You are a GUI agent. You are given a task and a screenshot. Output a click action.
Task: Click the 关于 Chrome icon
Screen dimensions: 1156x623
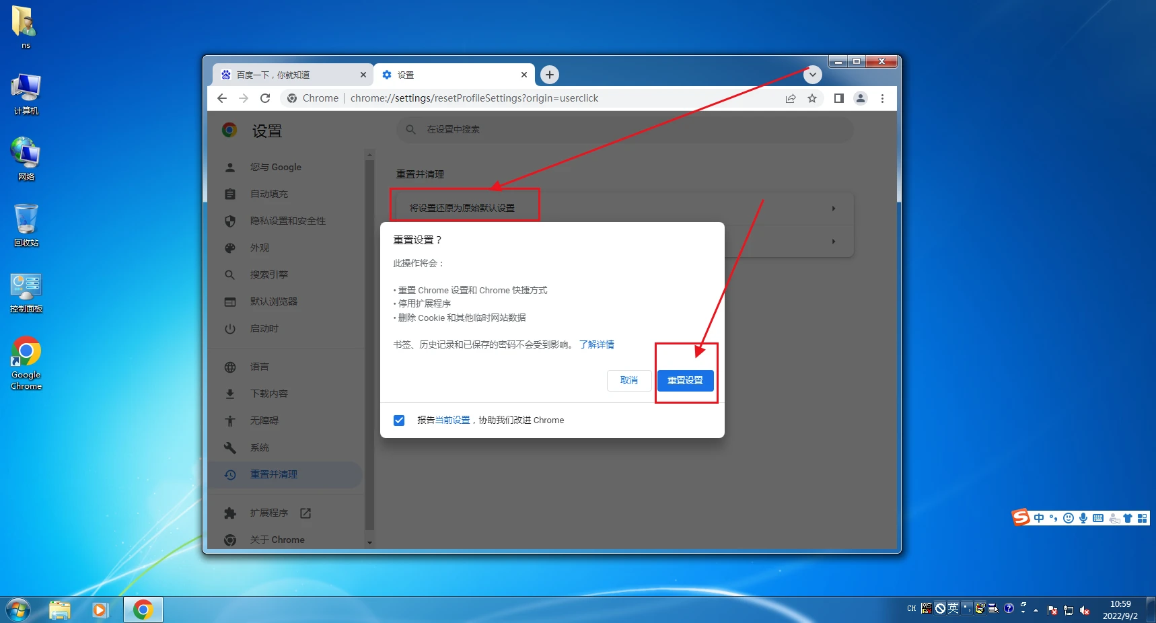(230, 540)
